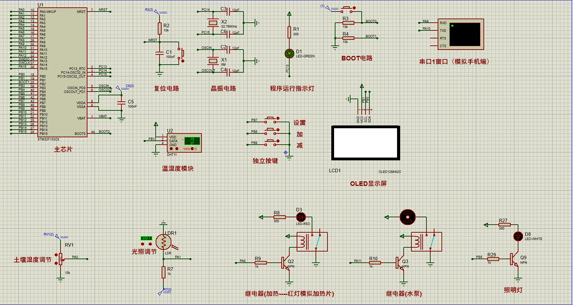Select resistor R9 on the PA8 line
This screenshot has height=305, width=573.
coord(261,263)
